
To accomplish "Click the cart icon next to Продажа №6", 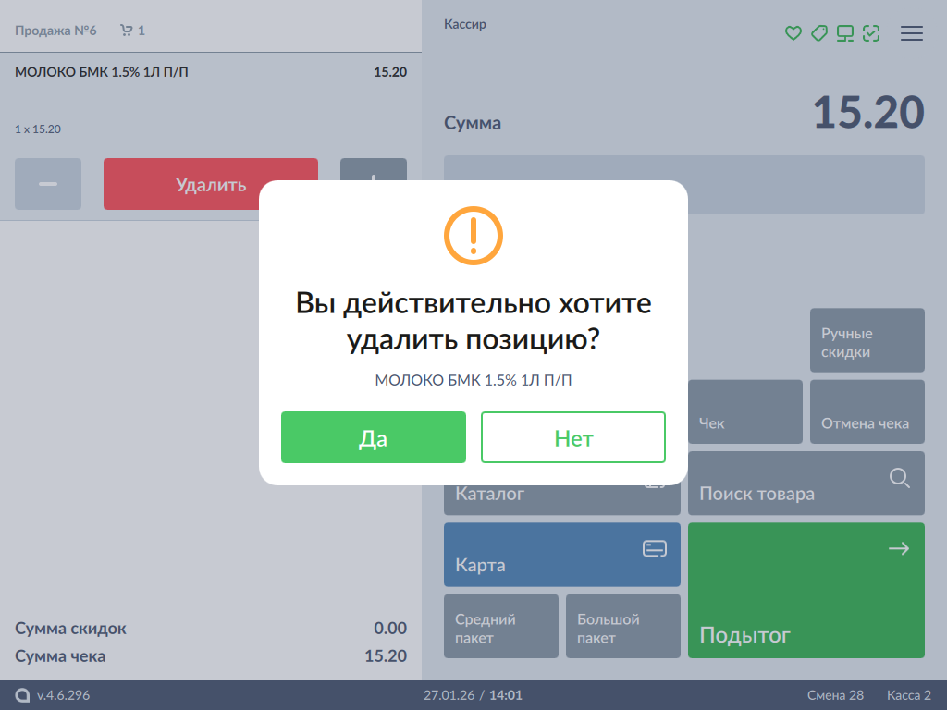I will 127,31.
